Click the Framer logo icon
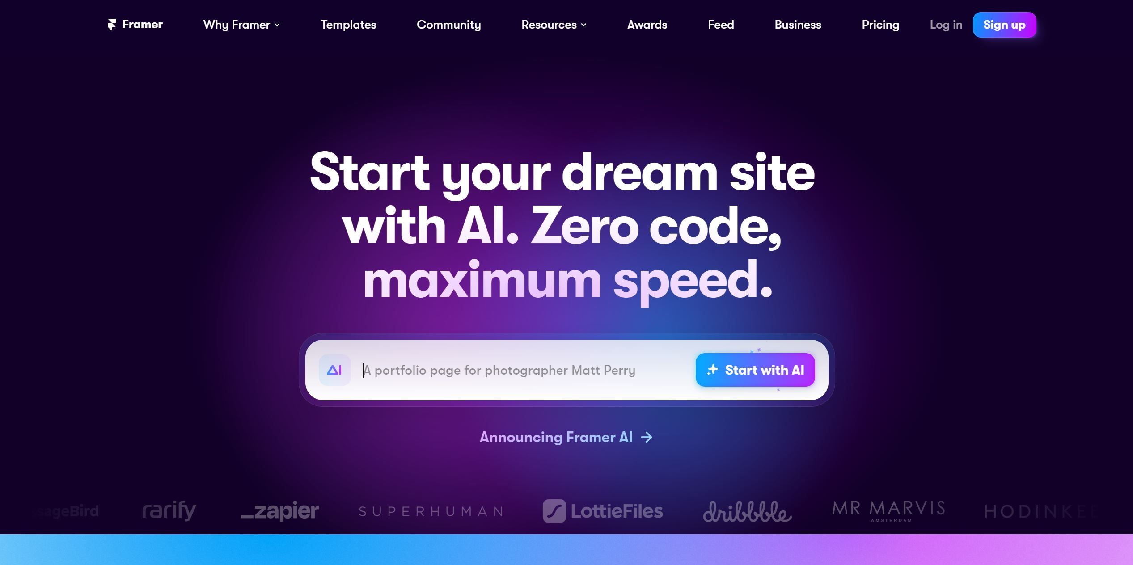Image resolution: width=1133 pixels, height=565 pixels. pyautogui.click(x=110, y=24)
